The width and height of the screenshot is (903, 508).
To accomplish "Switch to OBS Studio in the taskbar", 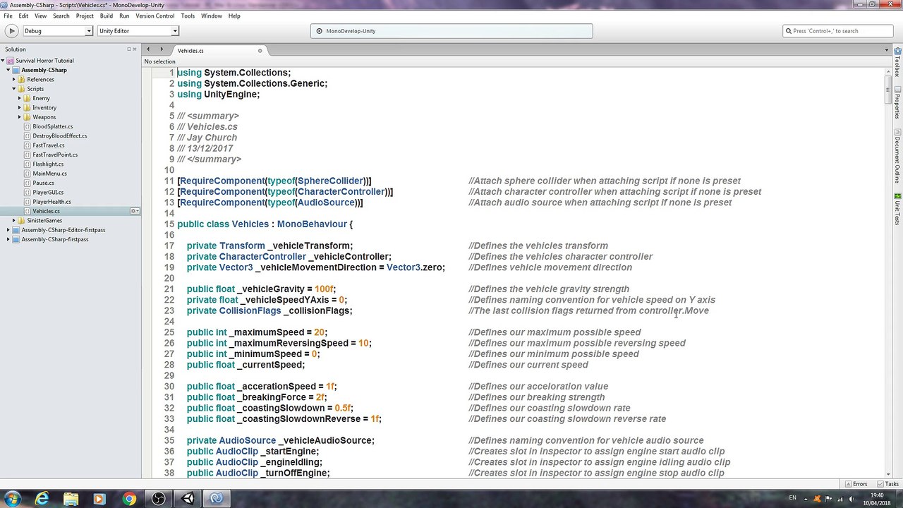I will coord(158,499).
